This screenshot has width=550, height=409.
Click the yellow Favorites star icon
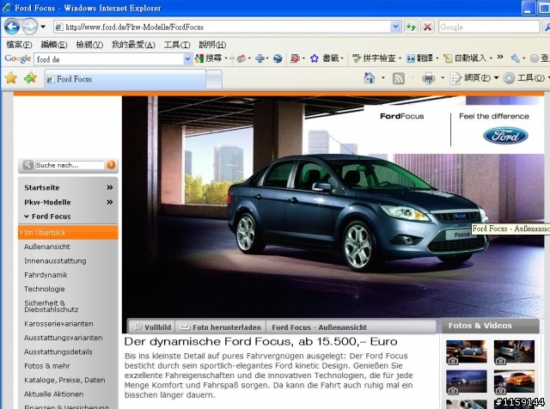tap(11, 78)
